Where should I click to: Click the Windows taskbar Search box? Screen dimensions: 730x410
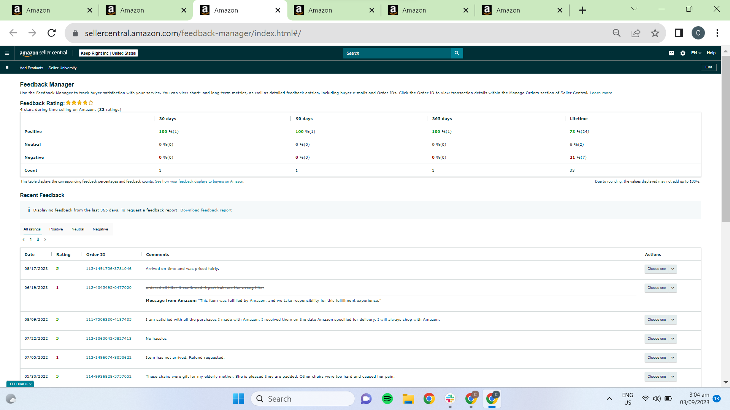click(303, 399)
